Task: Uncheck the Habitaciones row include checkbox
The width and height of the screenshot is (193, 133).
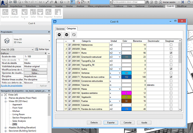Action: pos(69,45)
